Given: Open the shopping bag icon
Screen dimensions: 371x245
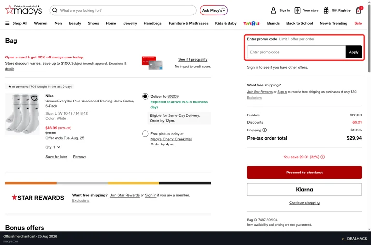Looking at the screenshot, I should pos(359,10).
